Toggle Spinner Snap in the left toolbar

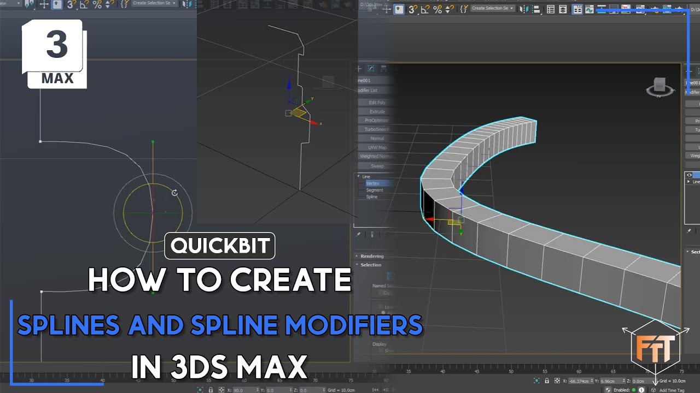pyautogui.click(x=109, y=5)
